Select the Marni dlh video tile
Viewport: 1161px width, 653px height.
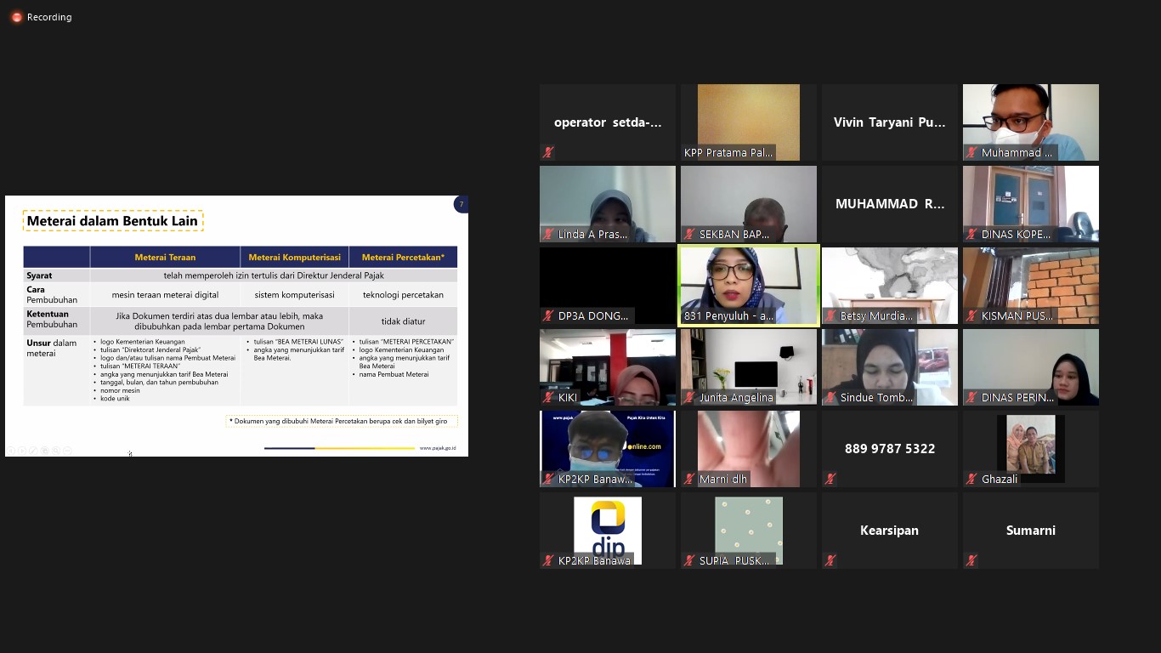click(x=749, y=448)
